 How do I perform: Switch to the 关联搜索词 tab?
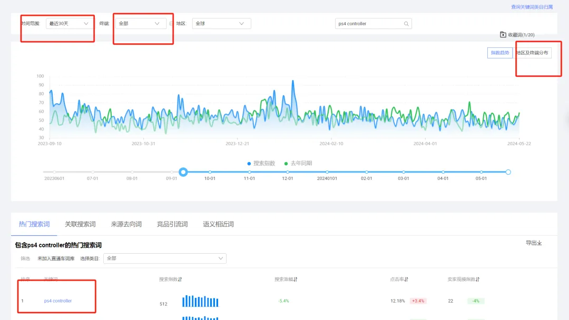click(x=80, y=224)
